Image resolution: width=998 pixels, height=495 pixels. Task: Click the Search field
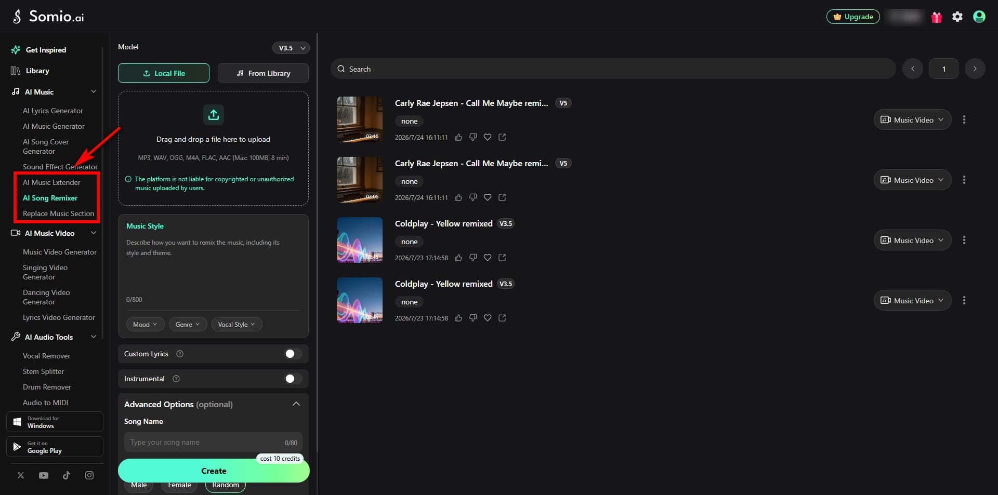click(x=613, y=69)
